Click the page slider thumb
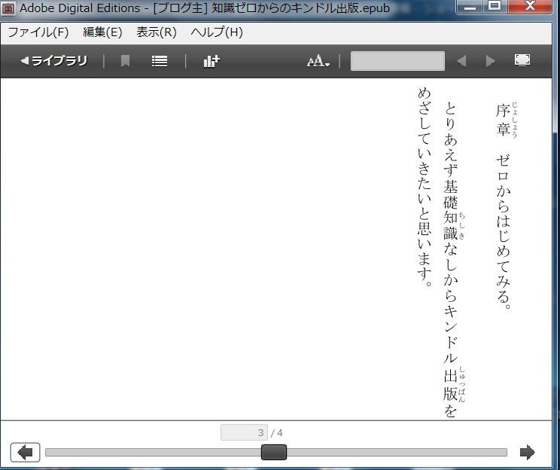 tap(274, 453)
